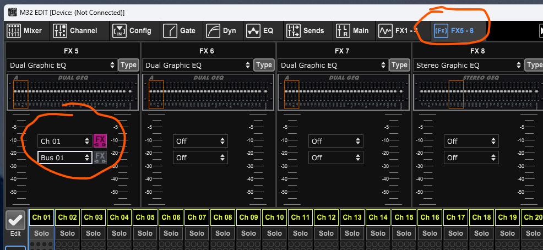Click the gray FX insert icon beside Bus 01
The width and height of the screenshot is (543, 250).
[x=100, y=157]
